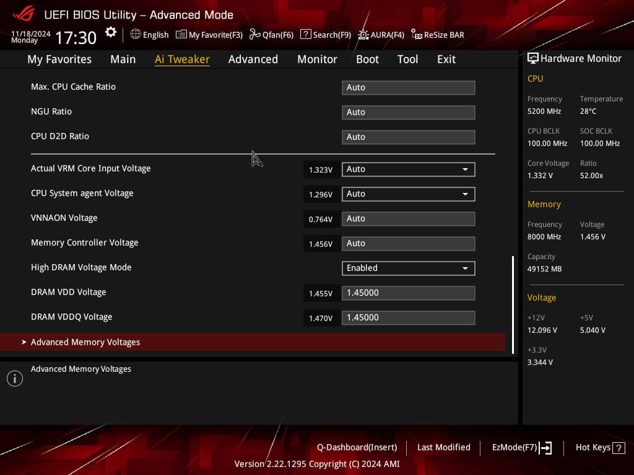The height and width of the screenshot is (475, 634).
Task: Open High DRAM Voltage Mode dropdown
Action: (409, 268)
